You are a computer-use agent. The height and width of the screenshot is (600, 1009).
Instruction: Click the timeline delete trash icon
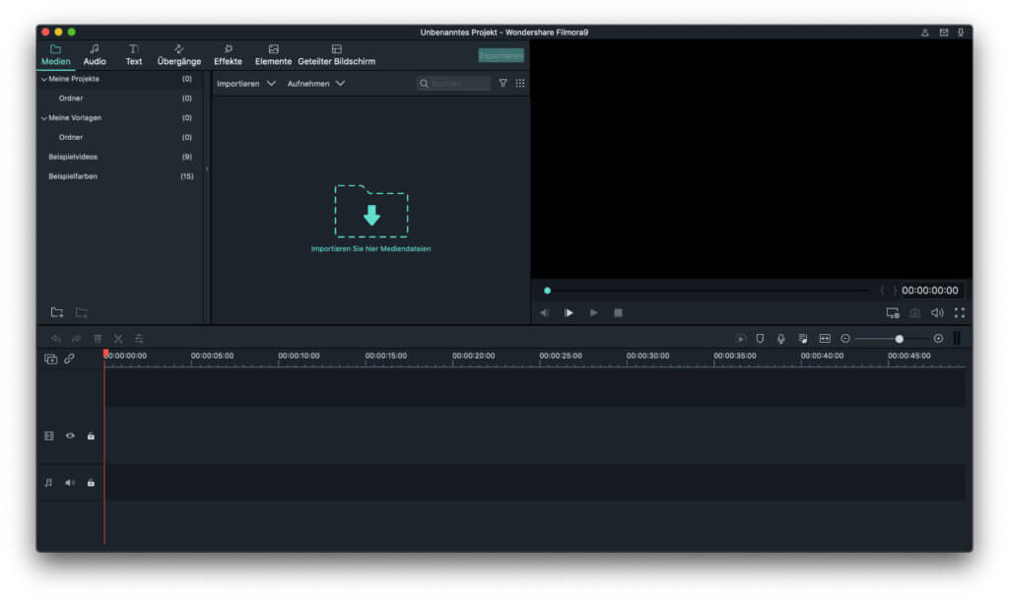[x=98, y=339]
